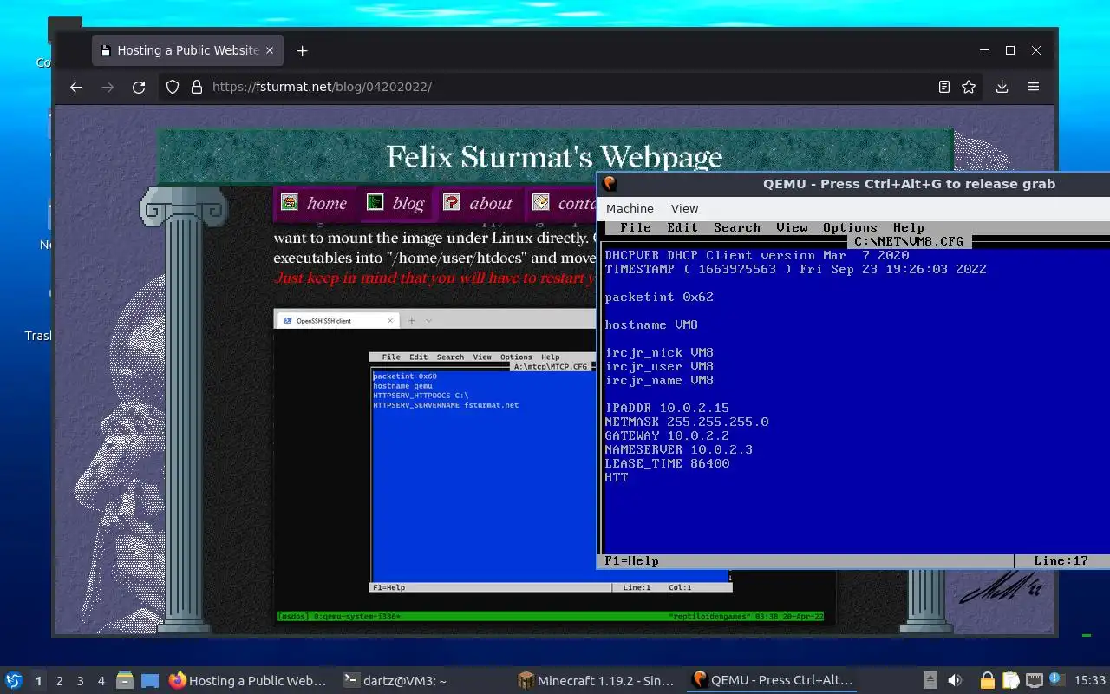This screenshot has height=694, width=1110.
Task: Click the LEASE_TIME 86400 line
Action: pos(667,463)
